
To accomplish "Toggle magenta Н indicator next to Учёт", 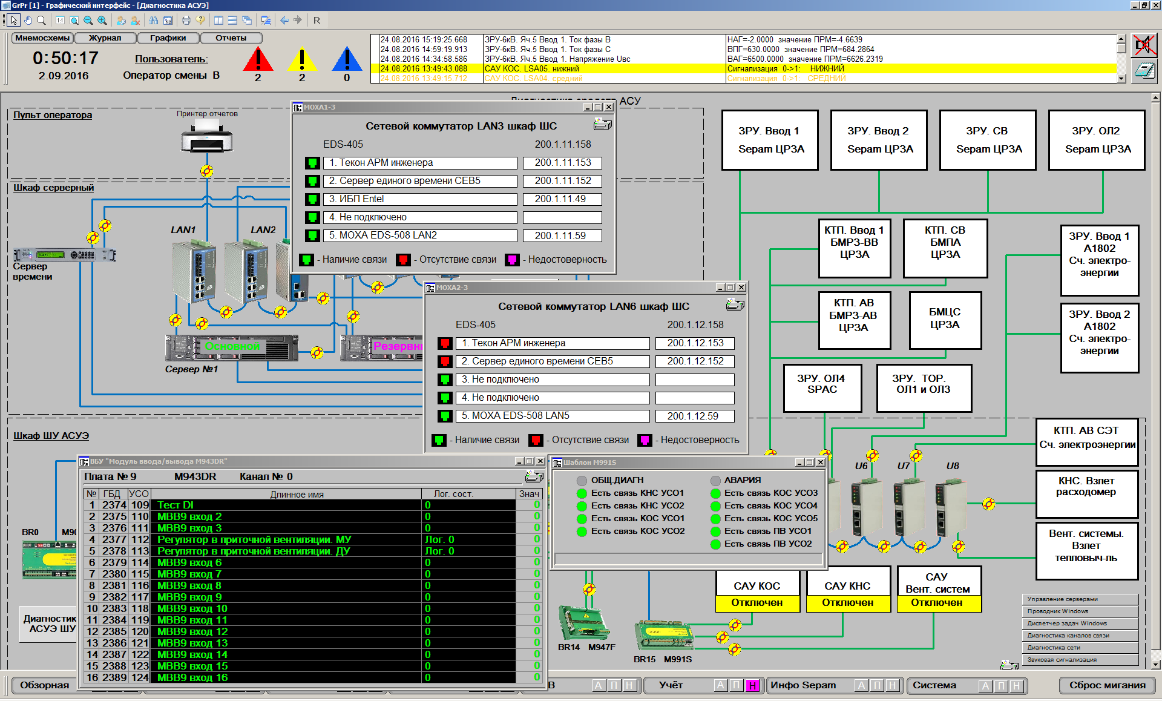I will click(752, 685).
